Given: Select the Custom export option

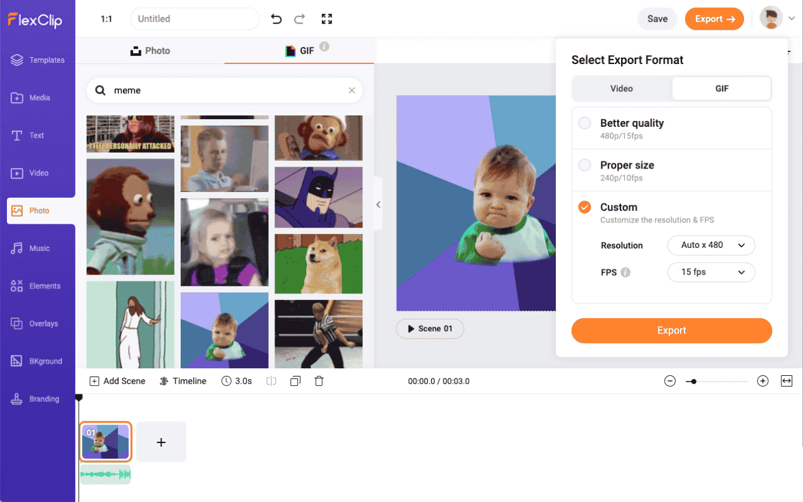Looking at the screenshot, I should coord(584,207).
